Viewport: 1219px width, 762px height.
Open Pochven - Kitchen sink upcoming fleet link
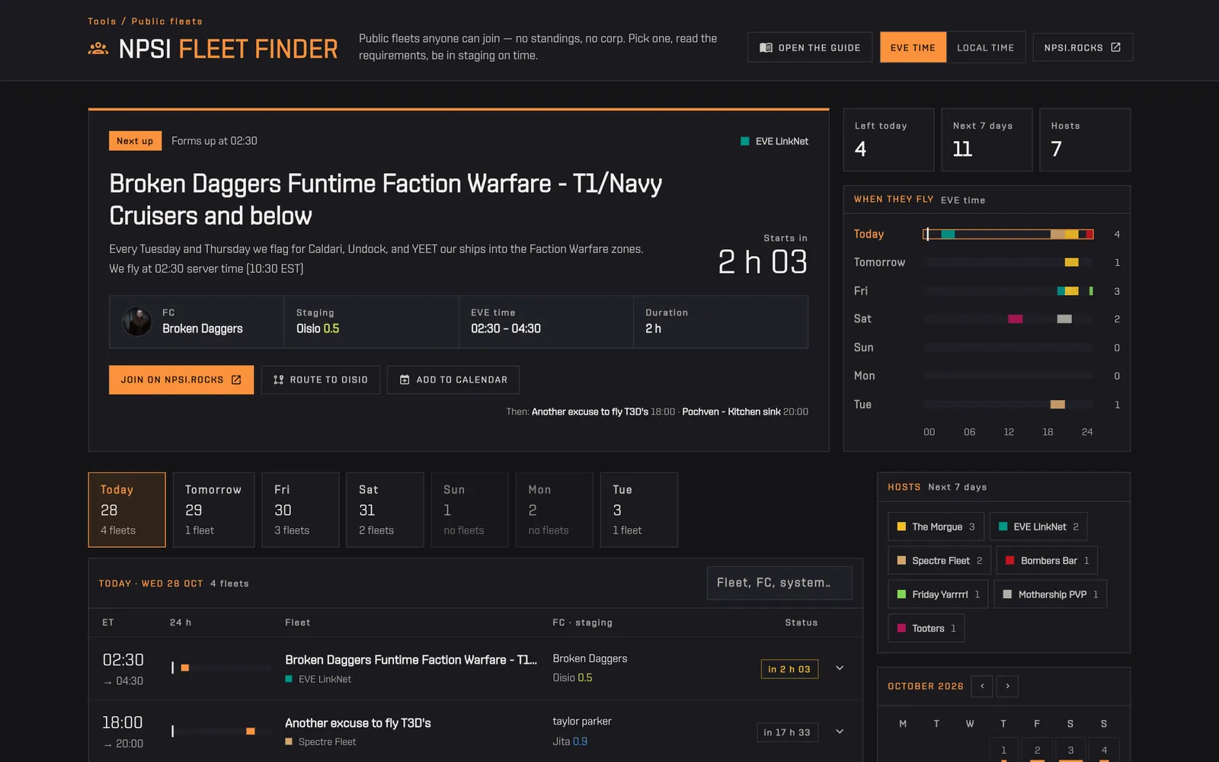tap(731, 411)
